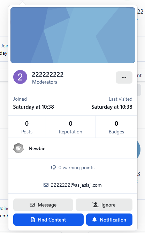Open the 222222222 username profile link

click(x=48, y=75)
